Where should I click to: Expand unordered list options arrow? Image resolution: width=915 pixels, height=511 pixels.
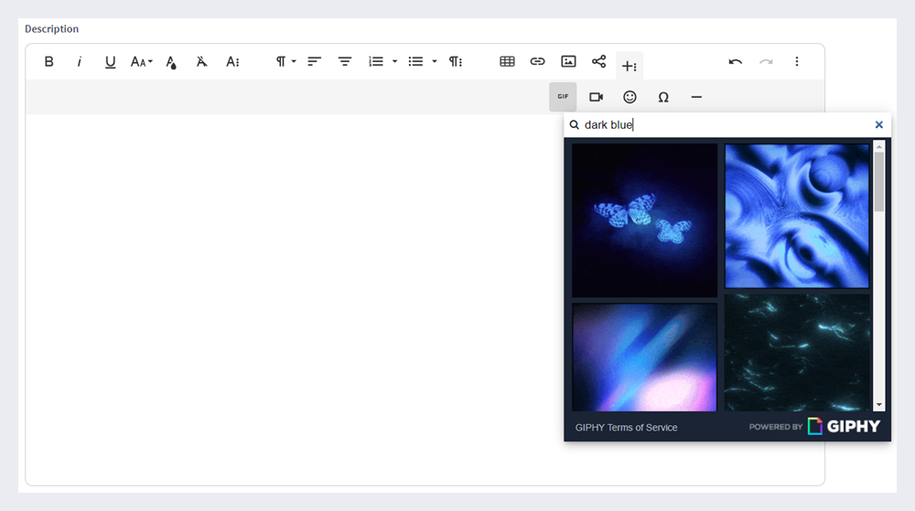435,62
